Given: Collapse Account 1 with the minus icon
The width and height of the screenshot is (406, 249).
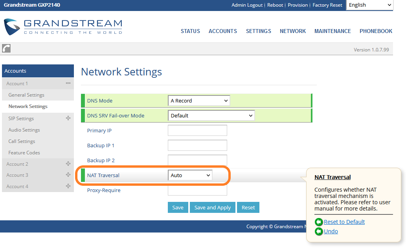Looking at the screenshot, I should 68,83.
